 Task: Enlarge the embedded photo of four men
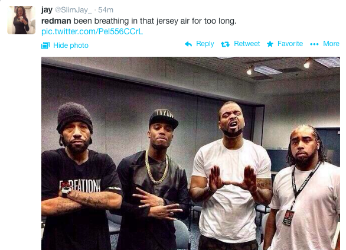(x=191, y=154)
